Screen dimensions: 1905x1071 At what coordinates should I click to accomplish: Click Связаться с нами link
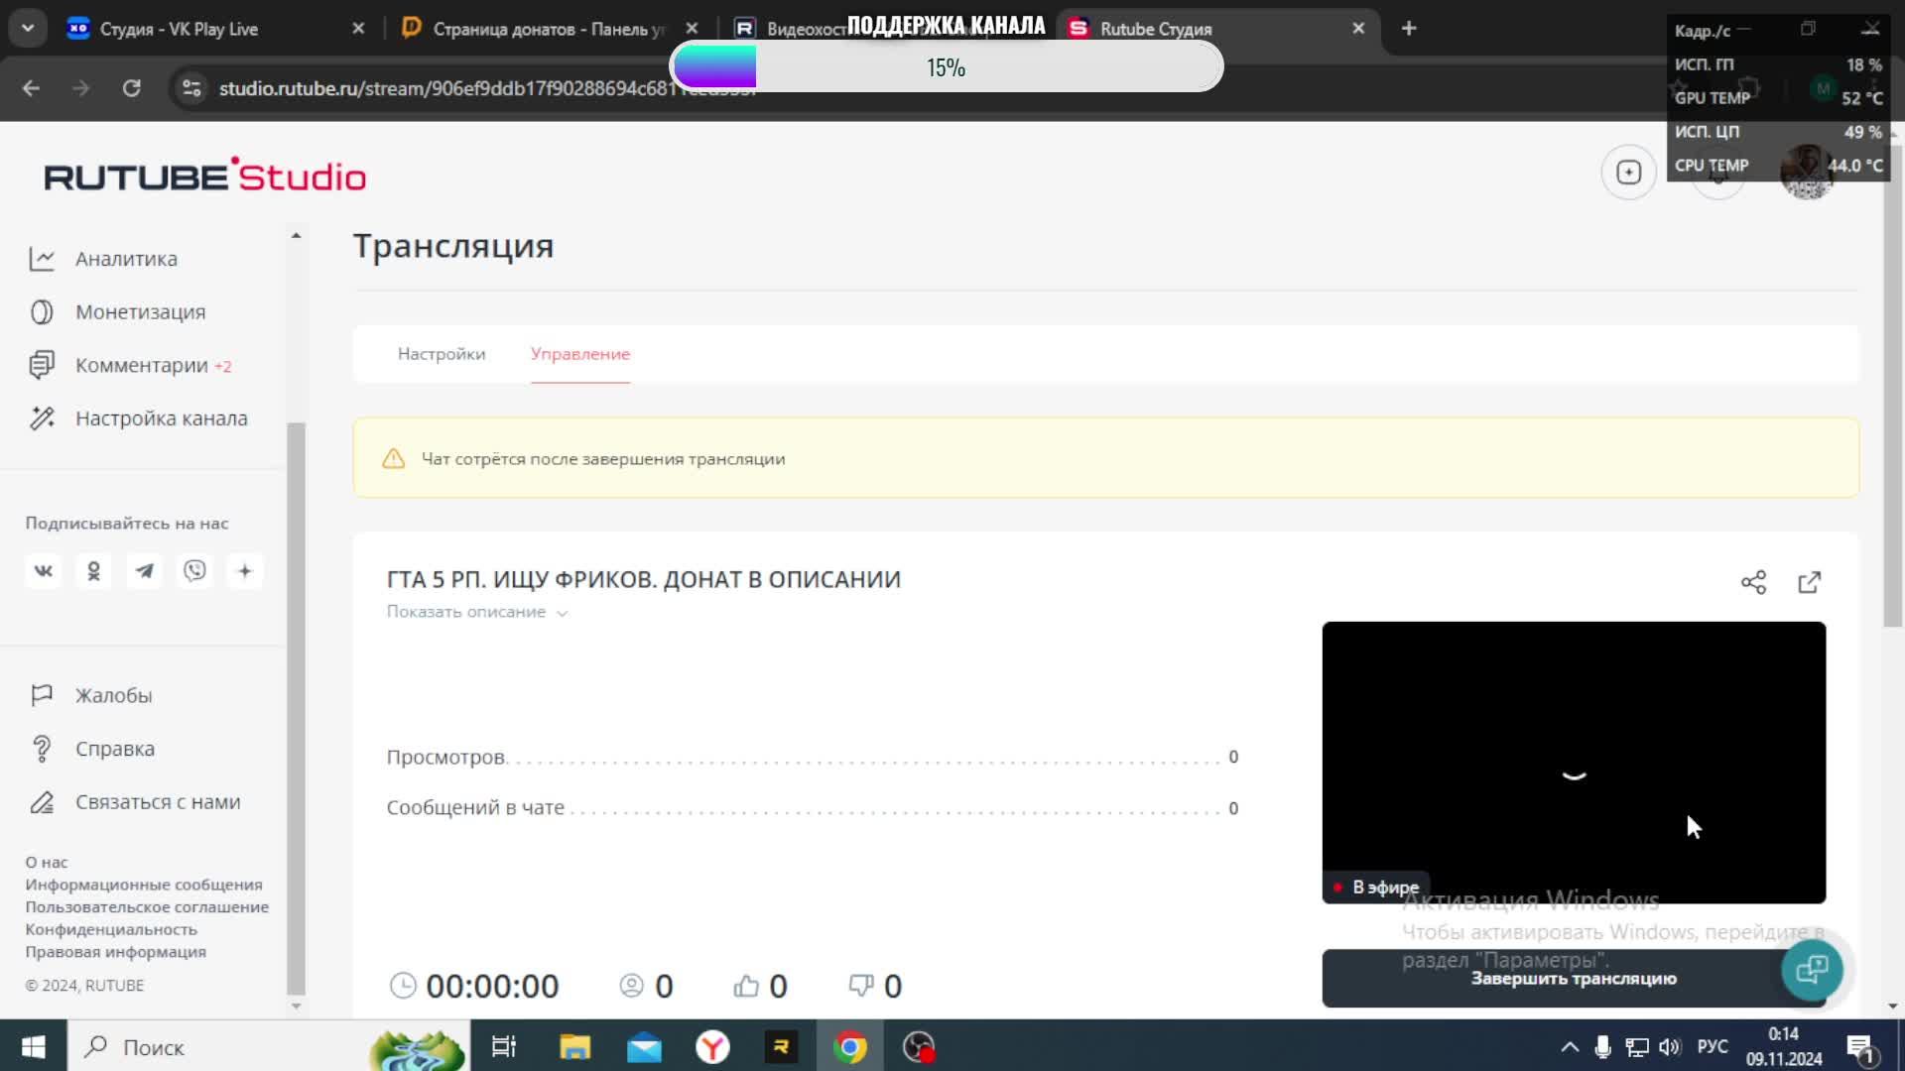click(x=135, y=802)
